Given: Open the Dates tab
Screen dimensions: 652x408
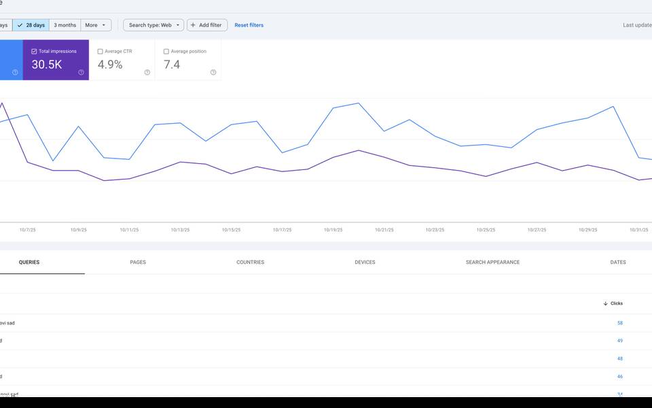Looking at the screenshot, I should click(617, 262).
